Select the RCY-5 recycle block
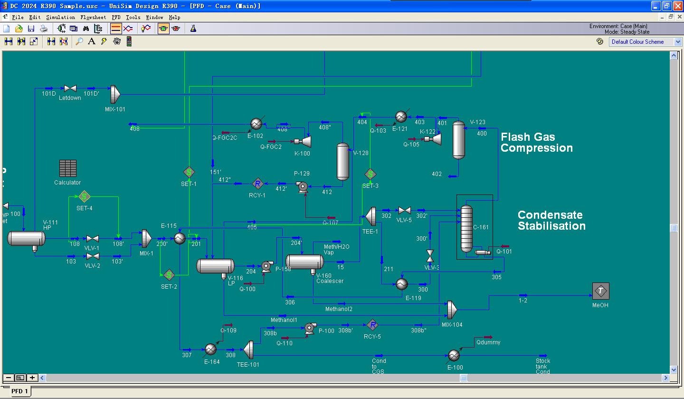684x399 pixels. [372, 325]
